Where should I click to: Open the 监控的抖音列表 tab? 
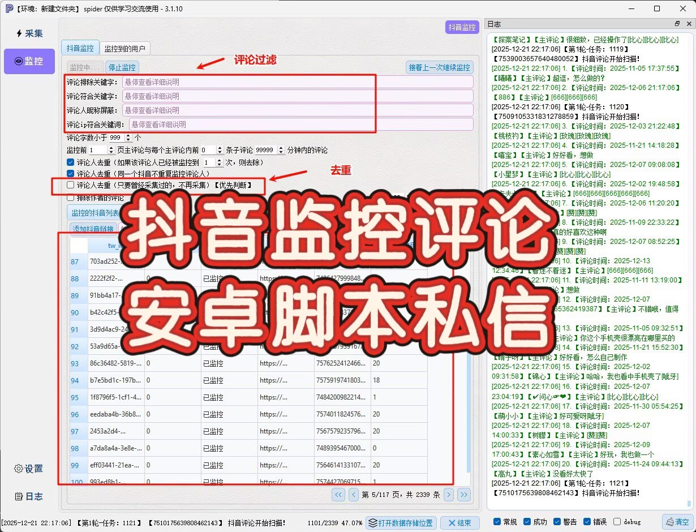95,213
